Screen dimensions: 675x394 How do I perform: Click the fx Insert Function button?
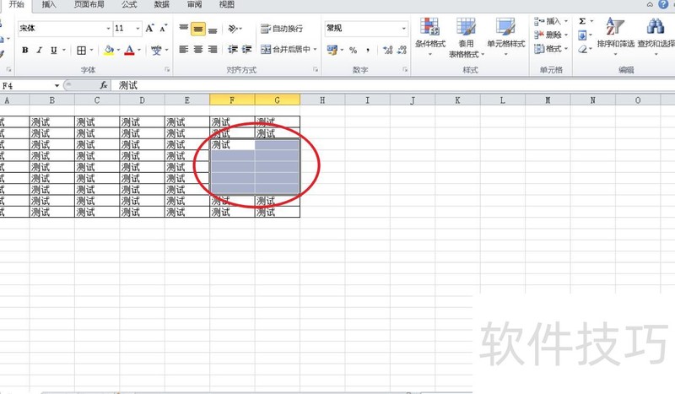[x=103, y=85]
